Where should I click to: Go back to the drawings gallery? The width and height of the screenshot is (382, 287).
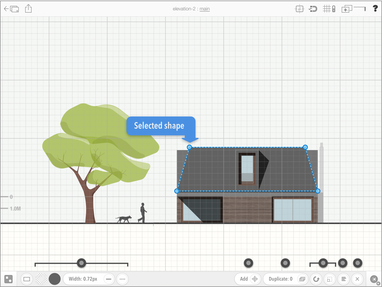[11, 9]
